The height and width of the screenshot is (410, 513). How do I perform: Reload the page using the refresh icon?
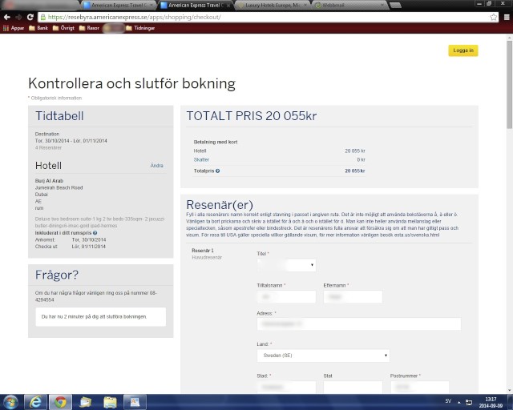(x=30, y=16)
